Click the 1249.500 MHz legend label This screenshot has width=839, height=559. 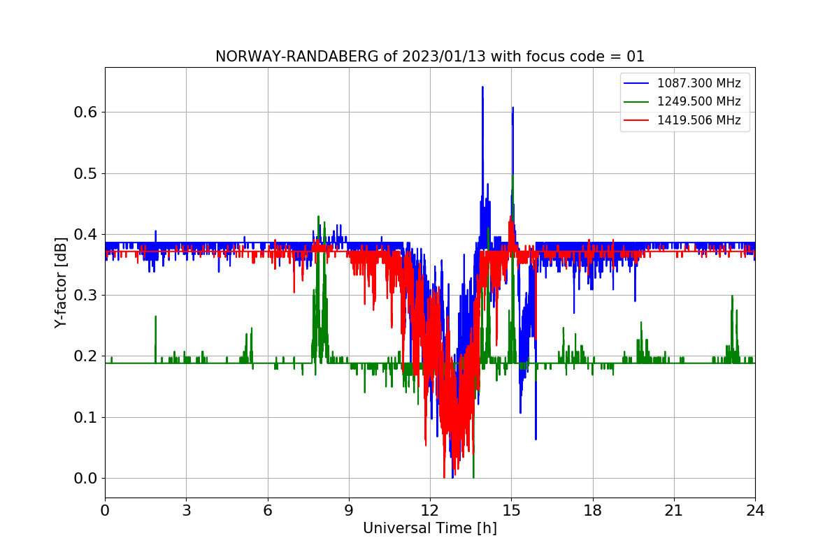pos(698,102)
